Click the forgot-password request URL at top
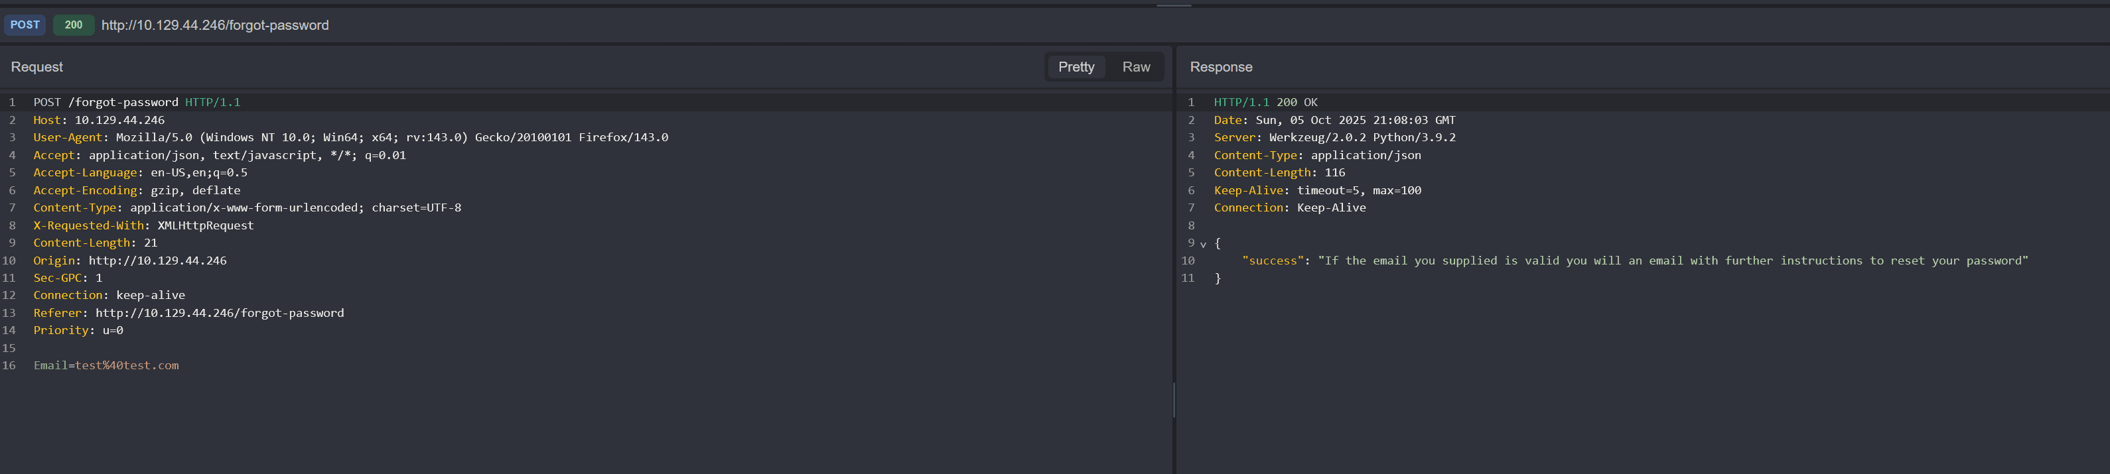Image resolution: width=2110 pixels, height=474 pixels. (x=214, y=25)
